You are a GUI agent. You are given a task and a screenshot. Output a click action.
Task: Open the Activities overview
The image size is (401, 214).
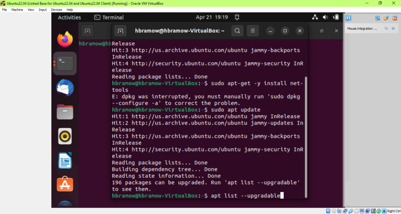(x=69, y=17)
